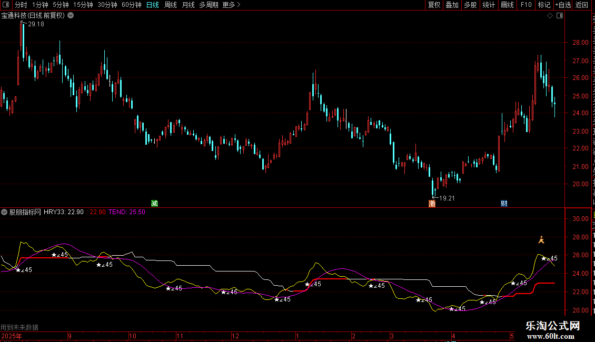Image resolution: width=595 pixels, height=342 pixels.
Task: Open the 复权 adjustment options
Action: click(x=434, y=5)
